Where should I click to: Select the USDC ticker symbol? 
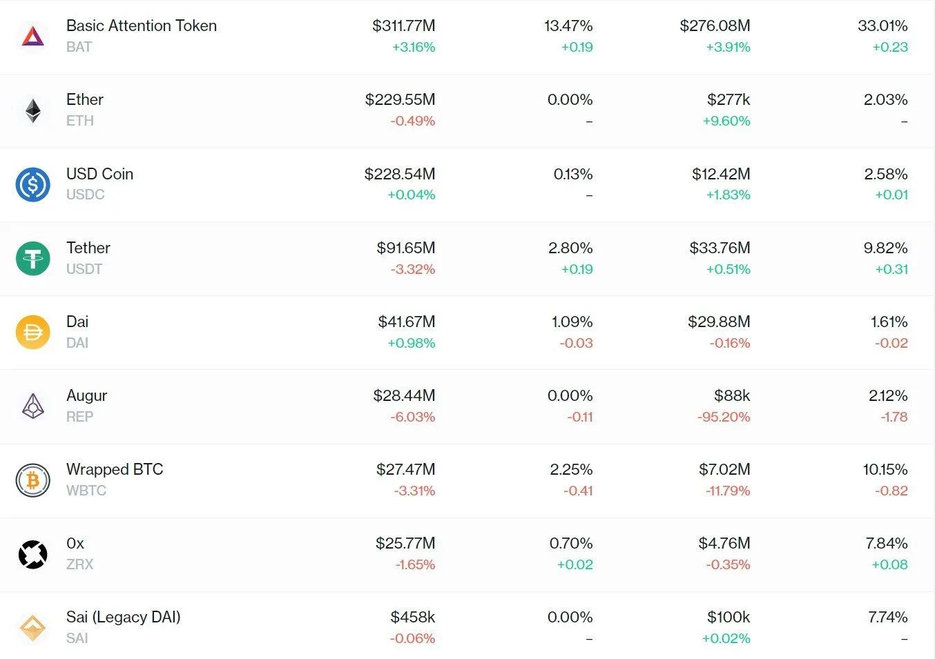point(86,195)
